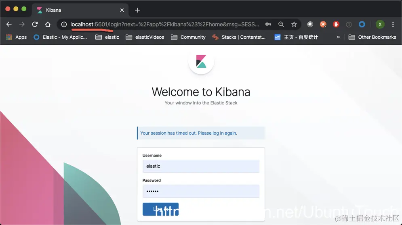Bookmark this page with the star icon
The image size is (402, 225).
click(294, 24)
